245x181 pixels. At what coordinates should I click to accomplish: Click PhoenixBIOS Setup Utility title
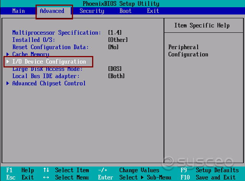tap(121, 3)
